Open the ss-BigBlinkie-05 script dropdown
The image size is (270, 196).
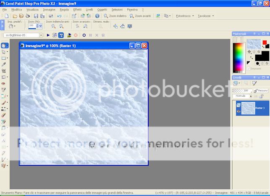tap(41, 35)
